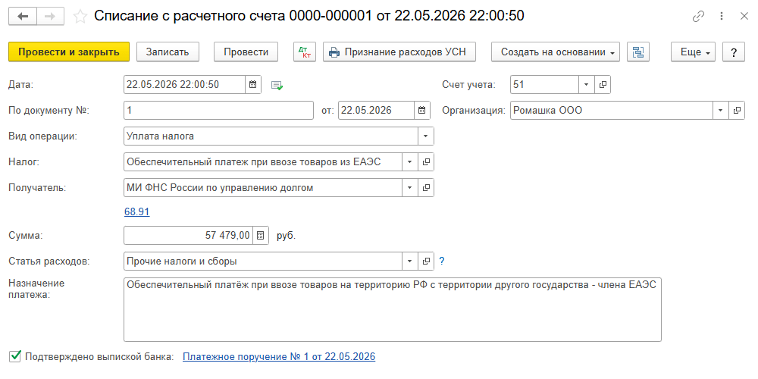The image size is (758, 379).
Task: Close the document form with X
Action: [744, 17]
